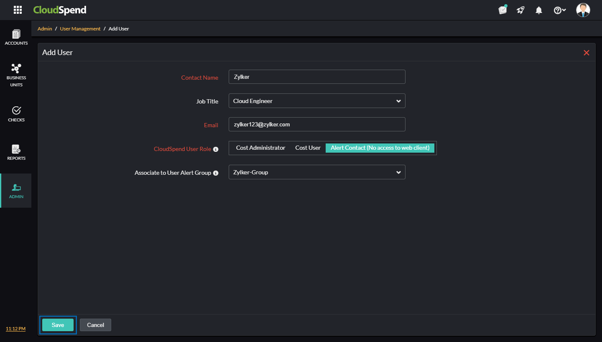Screen dimensions: 602x342
Task: View CloudSpend User Role info tooltip icon
Action: 216,149
